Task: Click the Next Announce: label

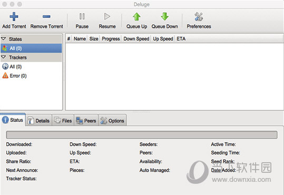Action: [22, 170]
